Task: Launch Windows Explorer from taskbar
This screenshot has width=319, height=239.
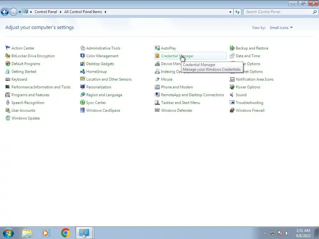Action: [x=27, y=233]
